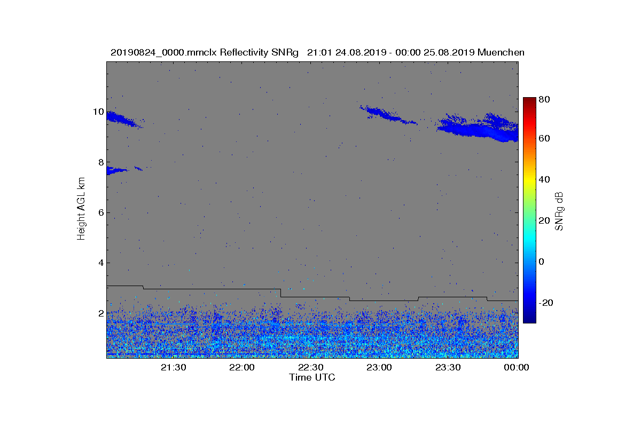Image resolution: width=641 pixels, height=427 pixels.
Task: Click the 'Time UTC' axis label
Action: 312,377
